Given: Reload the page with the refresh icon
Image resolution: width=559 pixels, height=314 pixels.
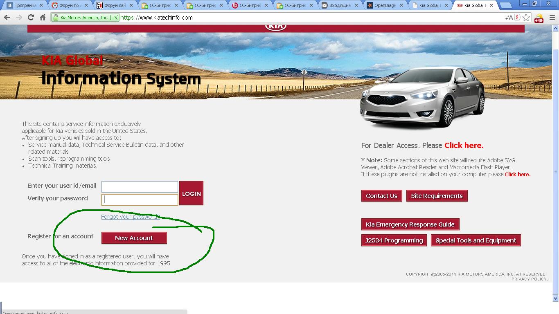Looking at the screenshot, I should [31, 18].
